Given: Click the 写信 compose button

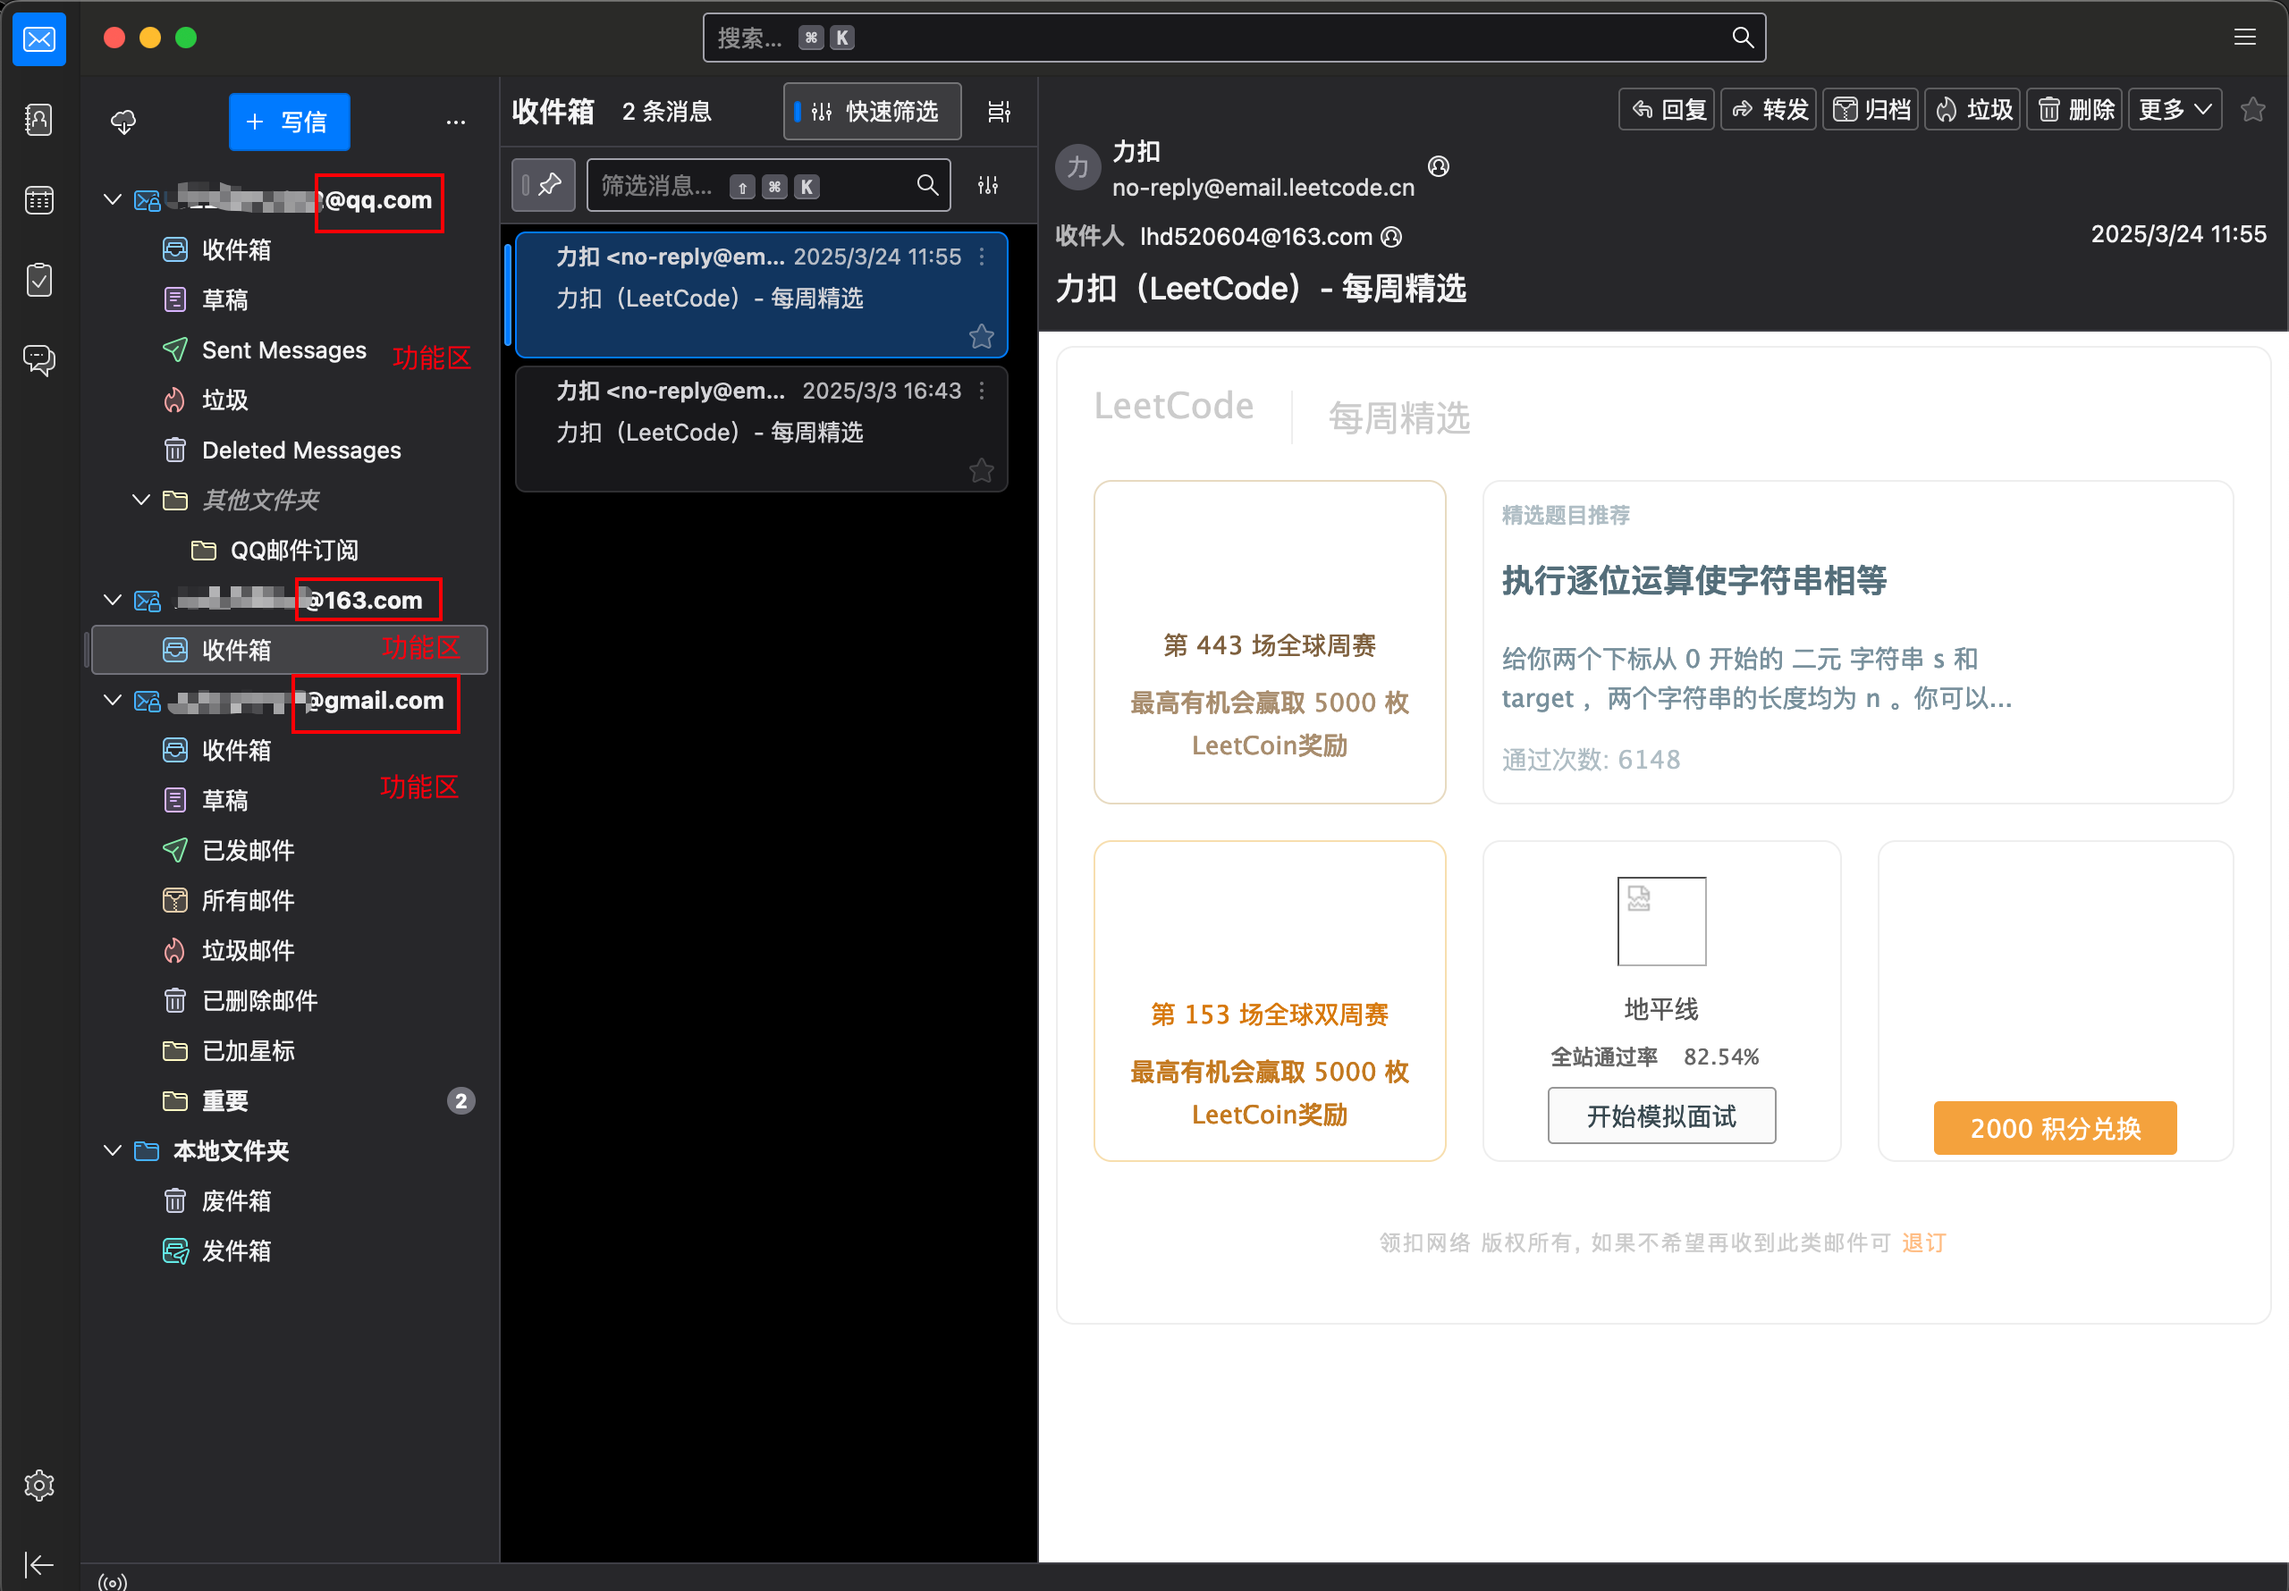Looking at the screenshot, I should pos(289,121).
